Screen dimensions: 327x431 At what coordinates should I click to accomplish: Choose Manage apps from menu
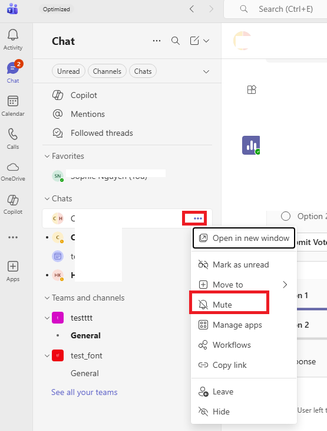click(244, 325)
